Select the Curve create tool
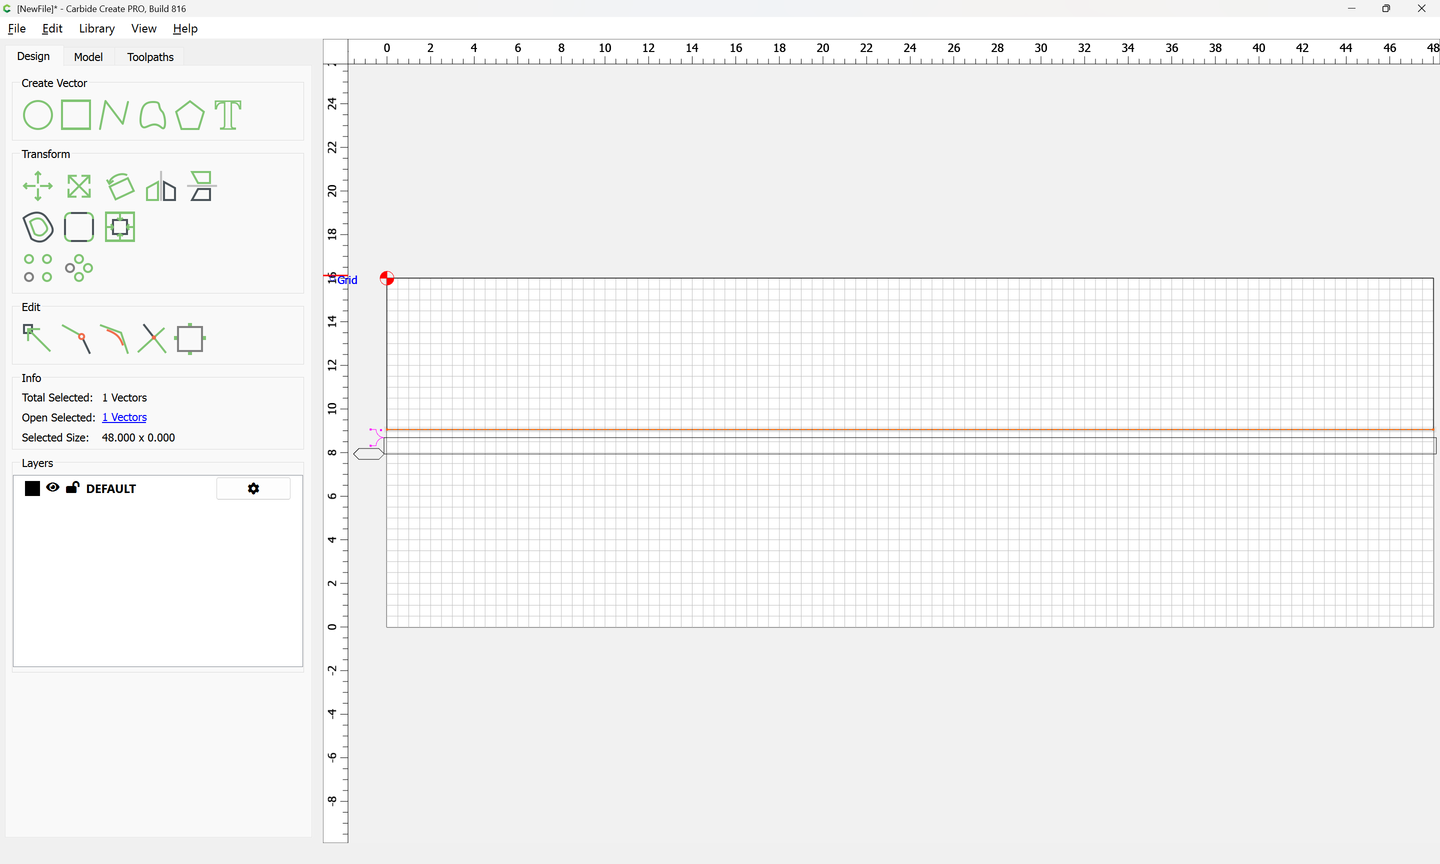The image size is (1440, 864). tap(152, 114)
